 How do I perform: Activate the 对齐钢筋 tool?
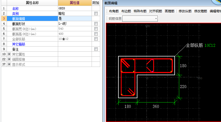click(156, 11)
